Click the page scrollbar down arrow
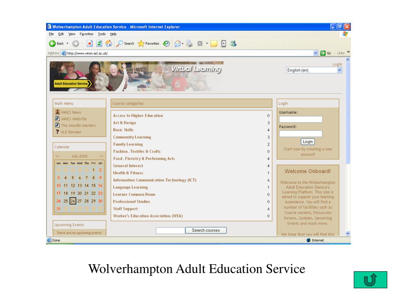 tap(348, 233)
